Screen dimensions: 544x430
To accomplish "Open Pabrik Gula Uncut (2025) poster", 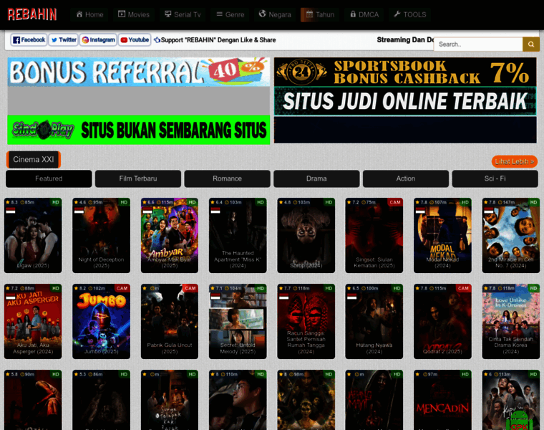I will 170,322.
